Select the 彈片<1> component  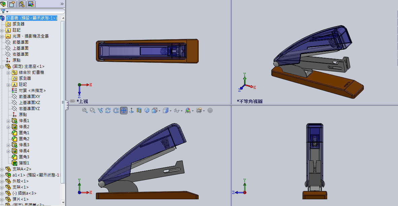tap(21, 199)
